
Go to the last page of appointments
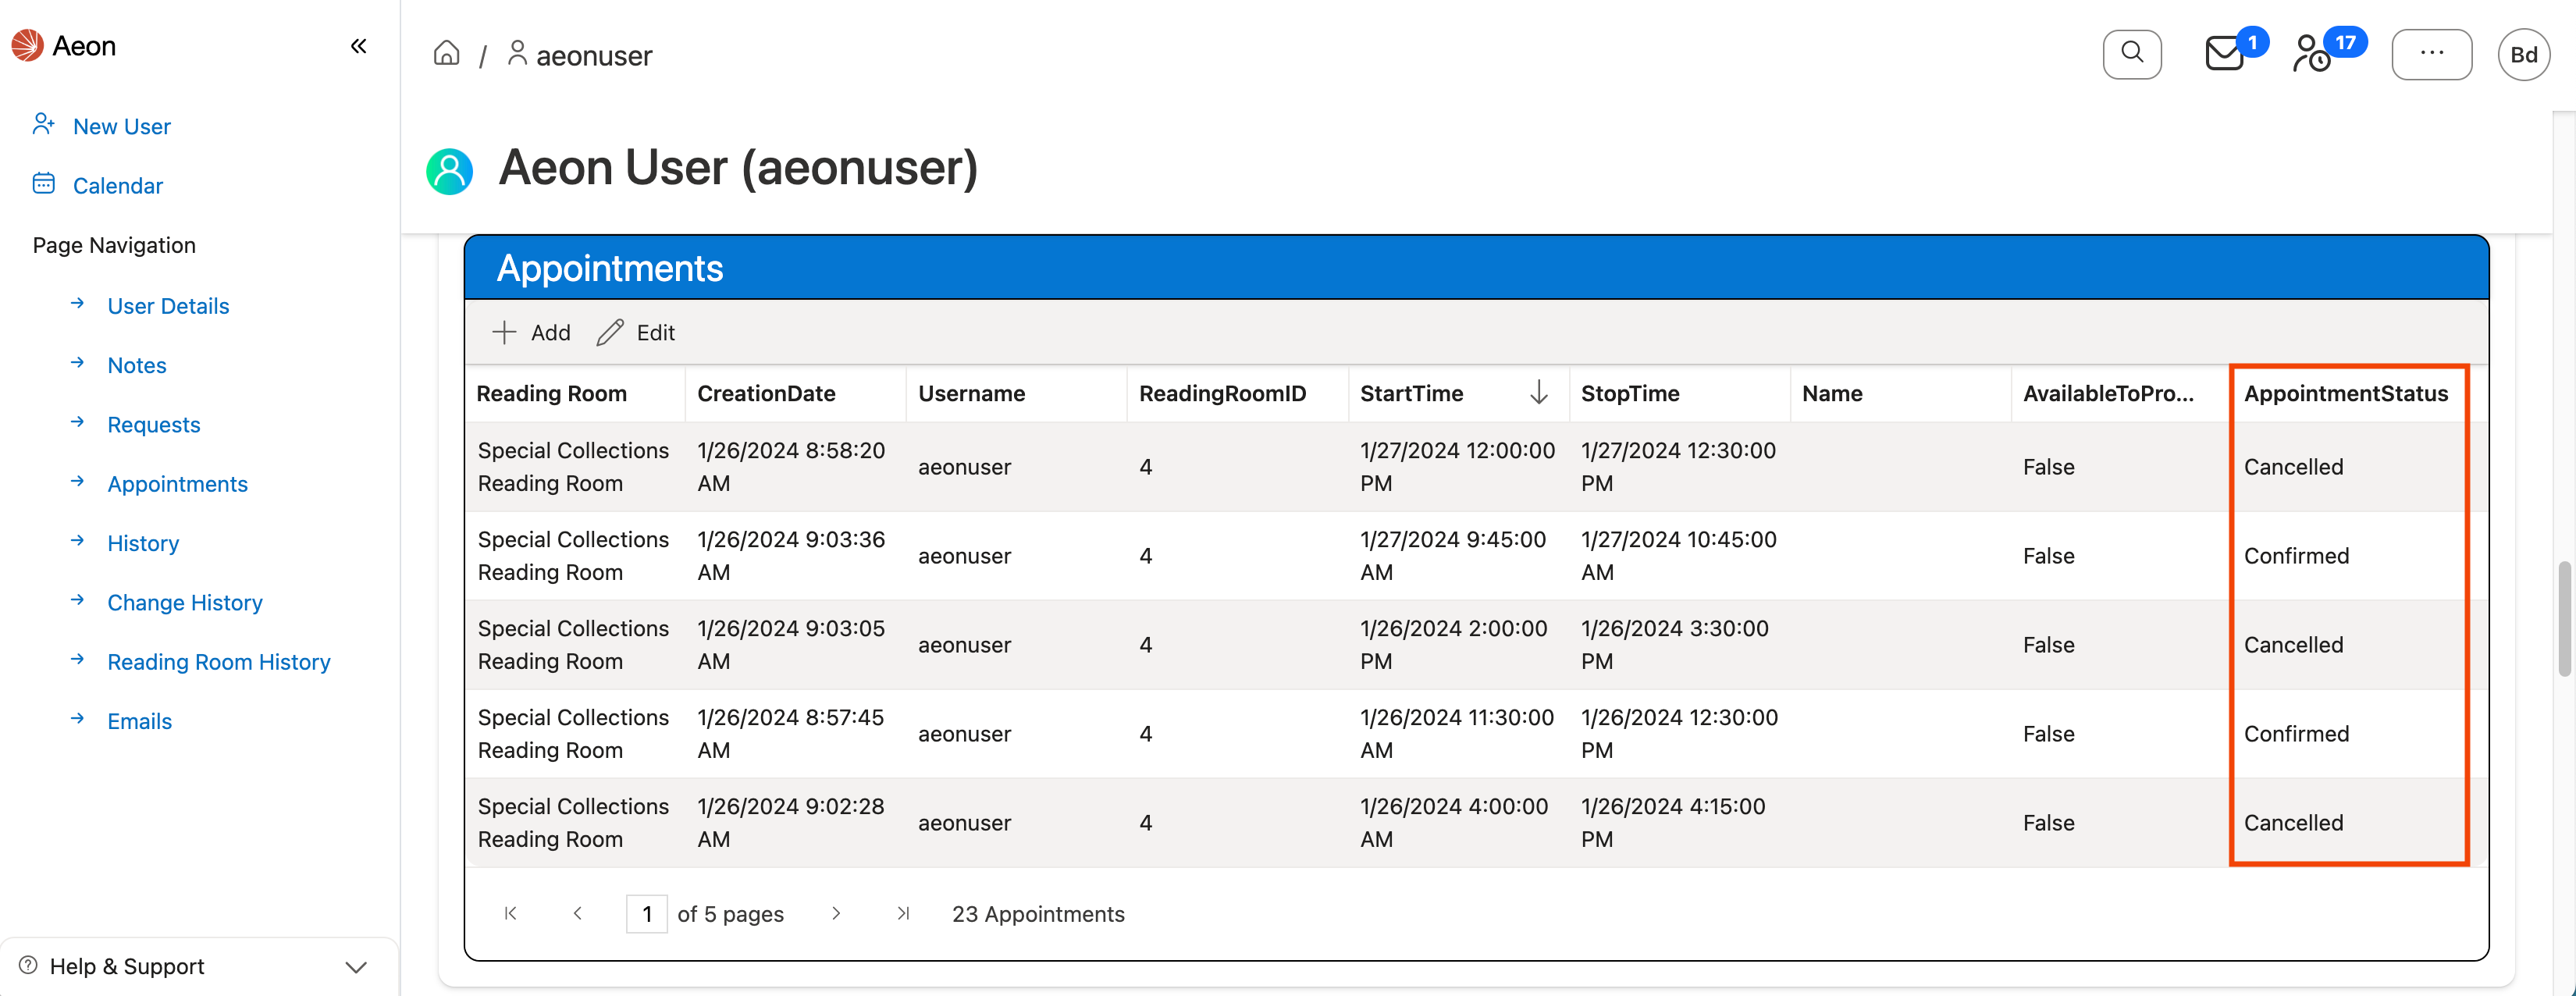pos(903,913)
